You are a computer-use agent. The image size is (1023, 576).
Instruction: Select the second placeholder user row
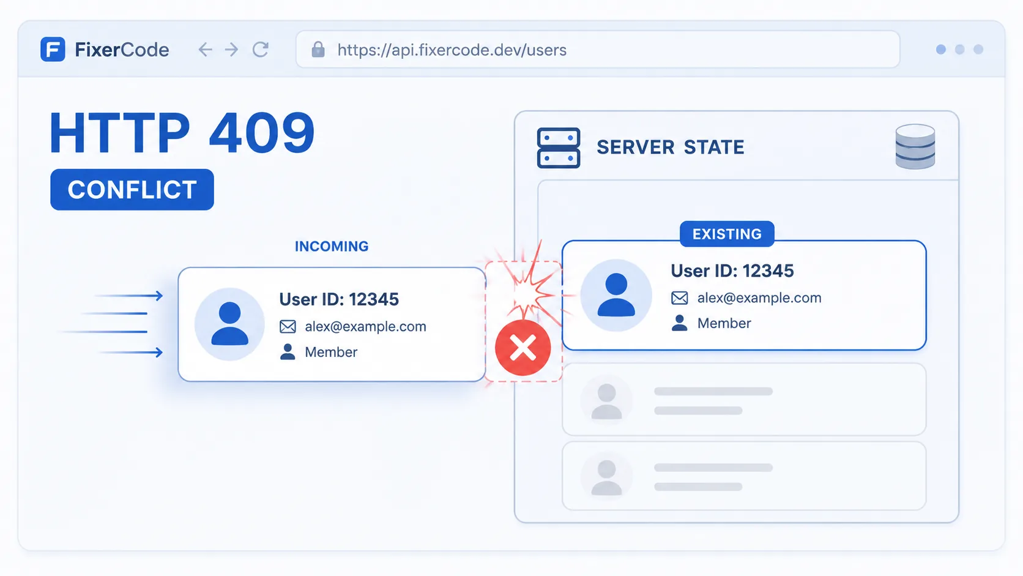(x=744, y=476)
